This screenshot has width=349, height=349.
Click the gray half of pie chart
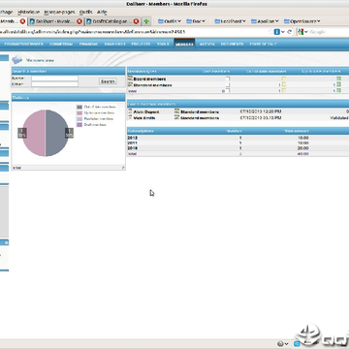pos(57,133)
